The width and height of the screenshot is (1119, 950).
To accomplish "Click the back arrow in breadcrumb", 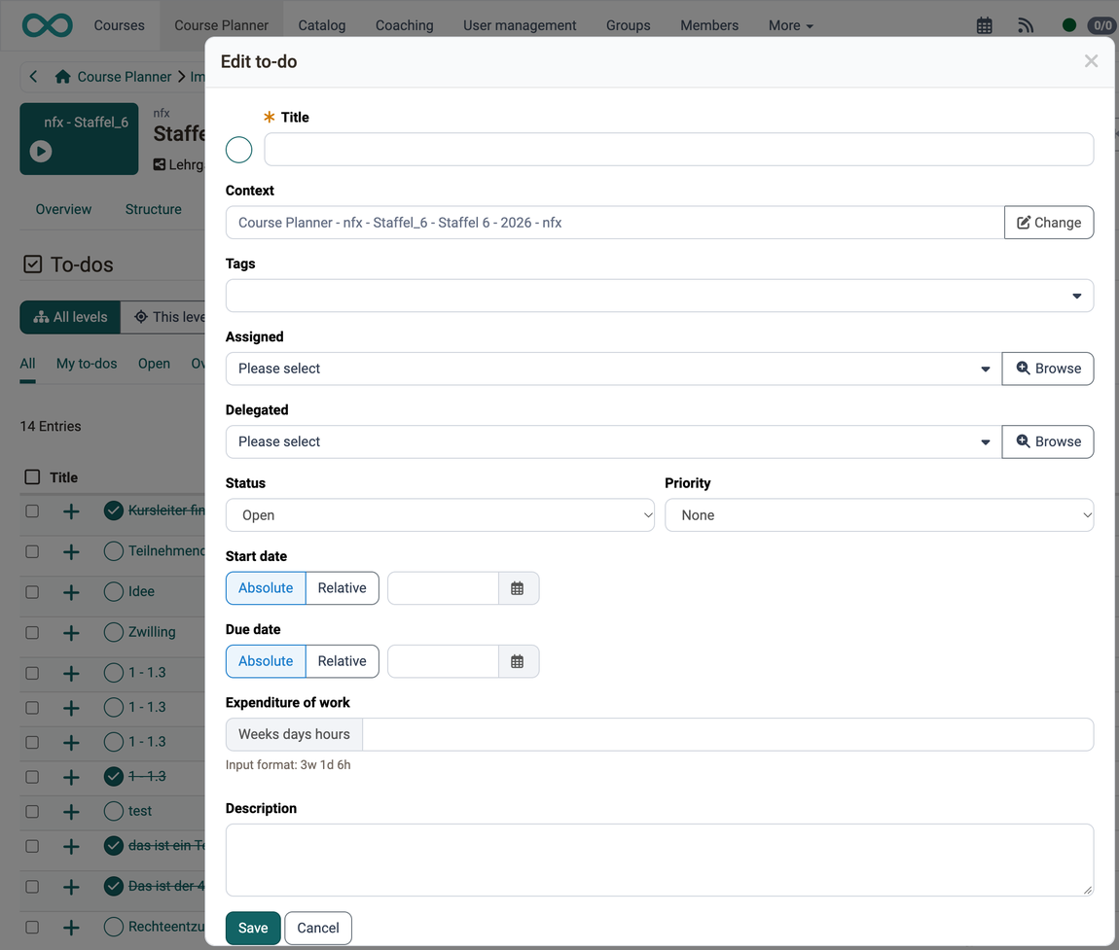I will coord(33,76).
